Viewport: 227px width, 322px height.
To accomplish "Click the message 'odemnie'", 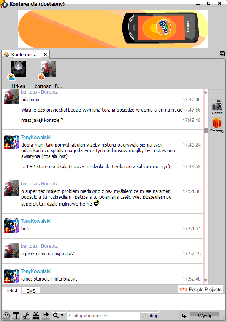I will click(30, 100).
